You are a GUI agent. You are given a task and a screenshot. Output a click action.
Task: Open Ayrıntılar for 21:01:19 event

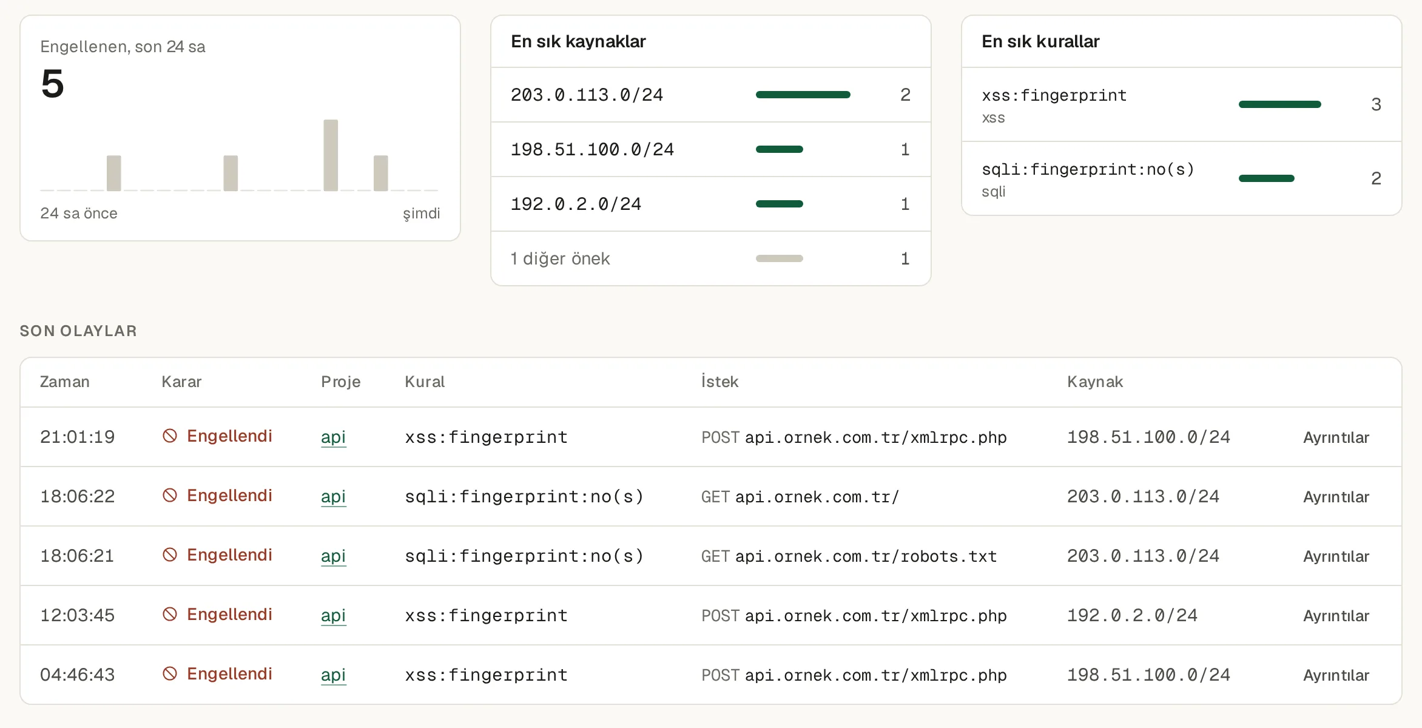[1336, 437]
